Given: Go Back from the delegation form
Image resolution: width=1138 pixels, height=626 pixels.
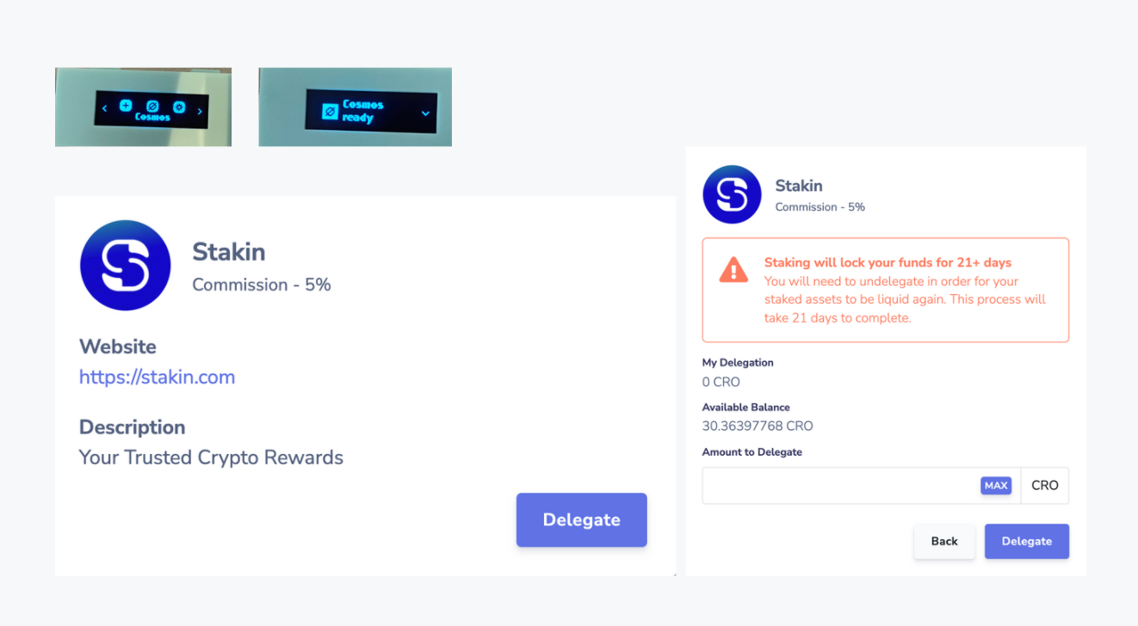Looking at the screenshot, I should click(944, 541).
